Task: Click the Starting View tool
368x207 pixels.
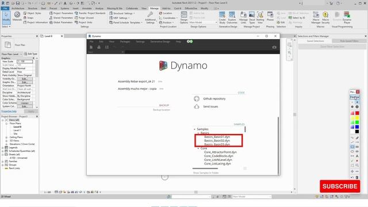Action: tap(260, 18)
